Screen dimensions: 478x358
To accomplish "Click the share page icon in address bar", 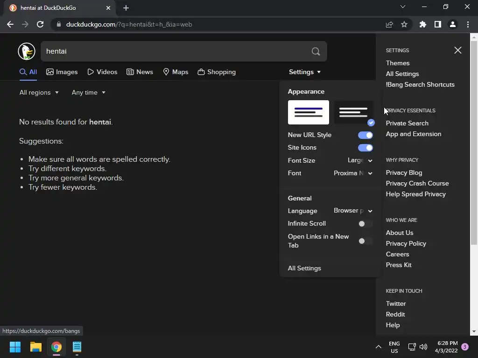I will [x=389, y=24].
